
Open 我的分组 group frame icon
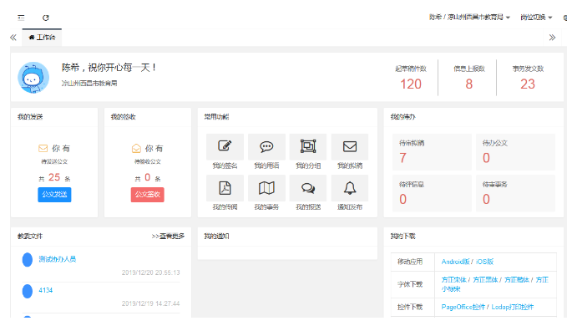308,146
